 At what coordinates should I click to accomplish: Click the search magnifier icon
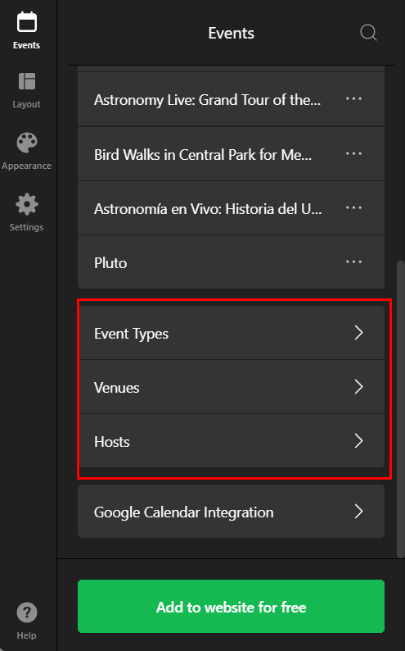click(x=368, y=32)
